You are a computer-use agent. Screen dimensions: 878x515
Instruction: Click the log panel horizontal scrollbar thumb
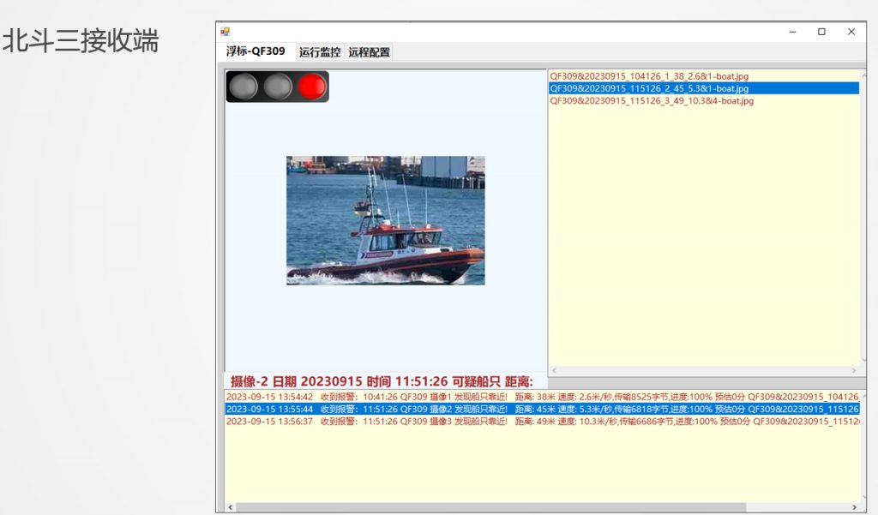point(489,507)
